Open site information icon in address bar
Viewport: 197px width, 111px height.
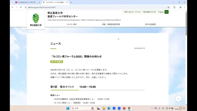pyautogui.click(x=26, y=7)
